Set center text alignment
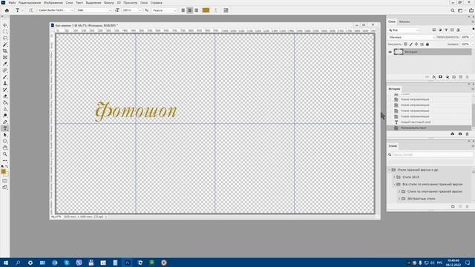475x267 pixels. click(190, 10)
